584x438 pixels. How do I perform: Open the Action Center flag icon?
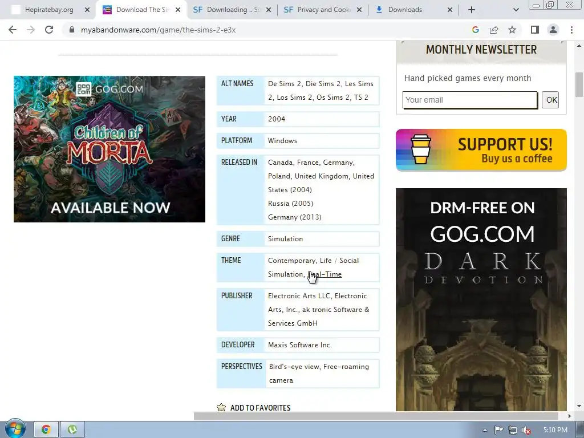(498, 430)
